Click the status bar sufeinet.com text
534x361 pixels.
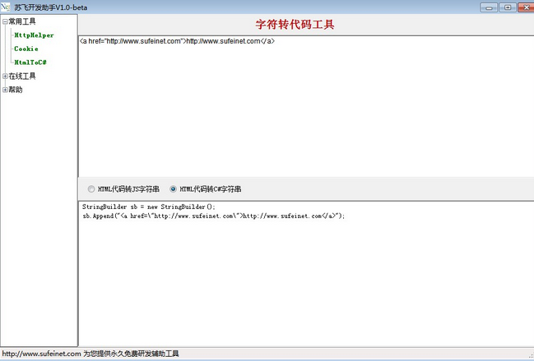point(91,354)
